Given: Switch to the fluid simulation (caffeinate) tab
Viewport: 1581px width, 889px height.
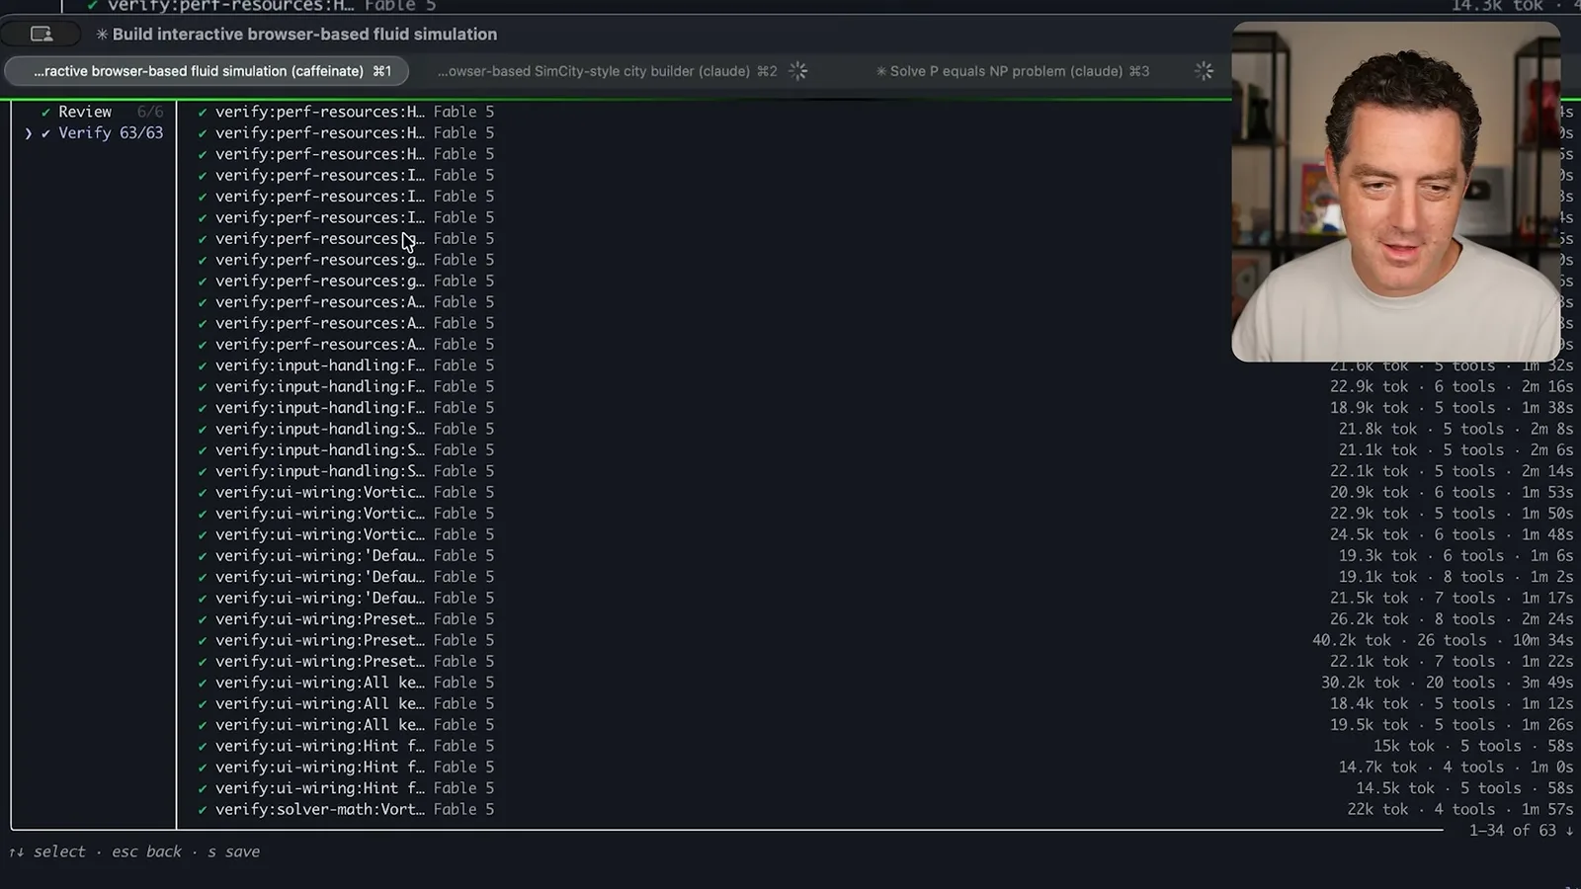Looking at the screenshot, I should coord(207,71).
